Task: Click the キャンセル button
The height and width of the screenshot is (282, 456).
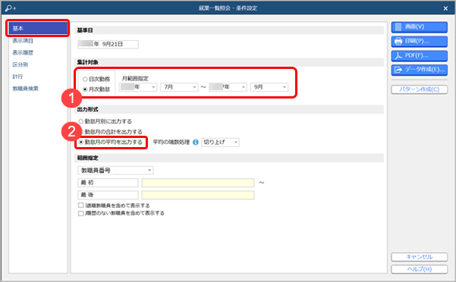Action: pos(420,257)
